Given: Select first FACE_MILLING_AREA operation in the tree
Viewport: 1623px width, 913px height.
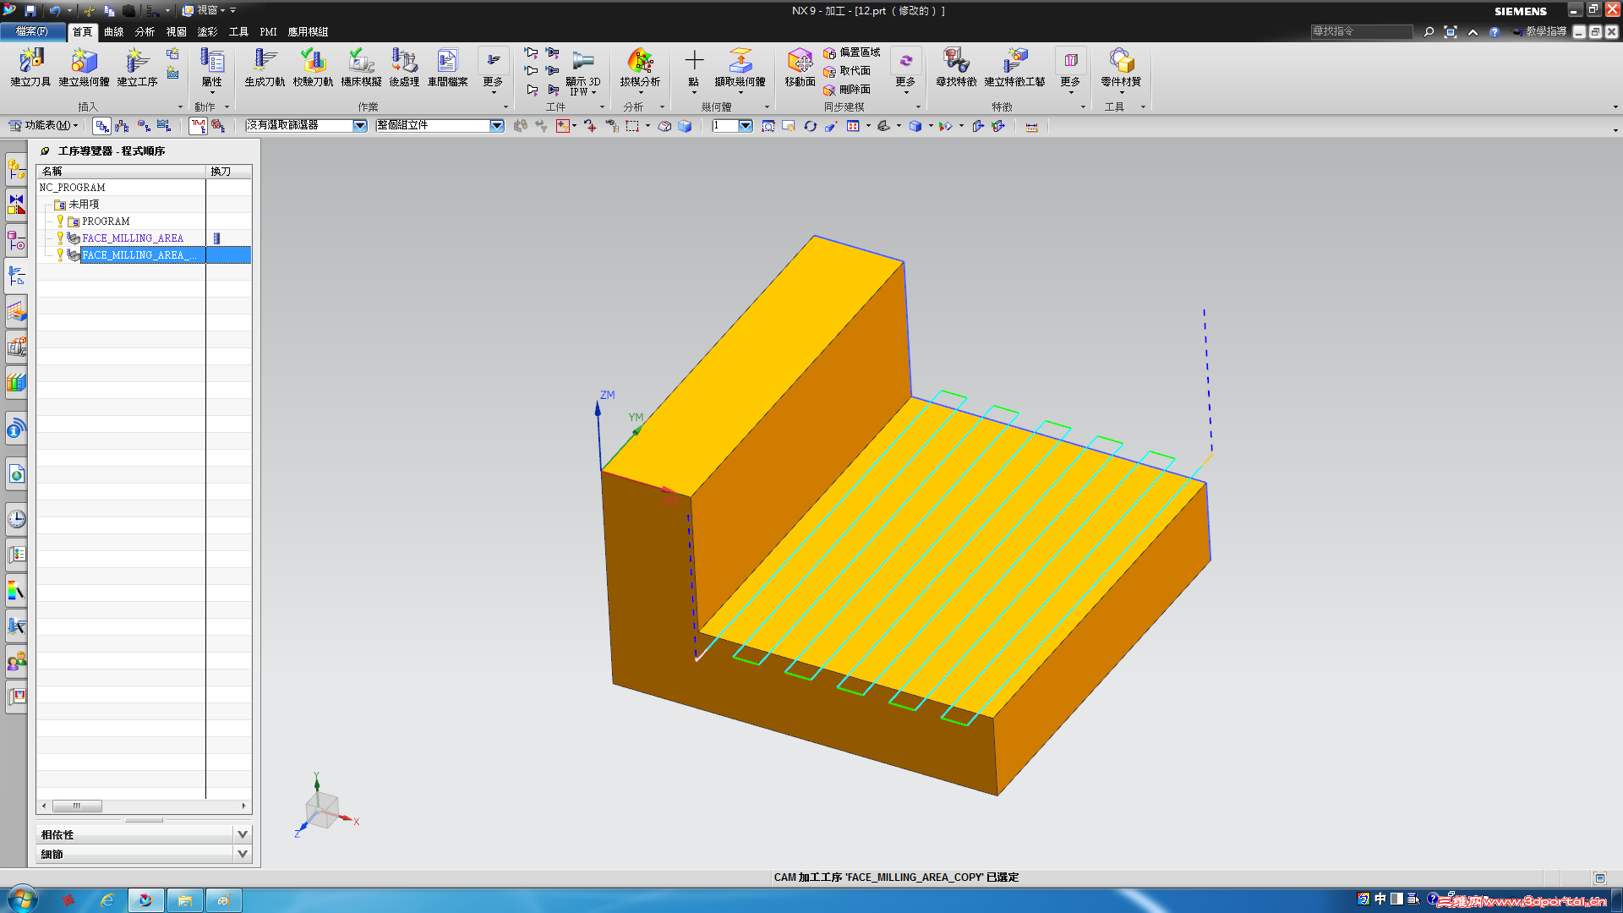Looking at the screenshot, I should tap(133, 238).
